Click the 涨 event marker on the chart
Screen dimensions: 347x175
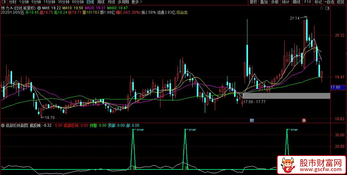[304, 121]
